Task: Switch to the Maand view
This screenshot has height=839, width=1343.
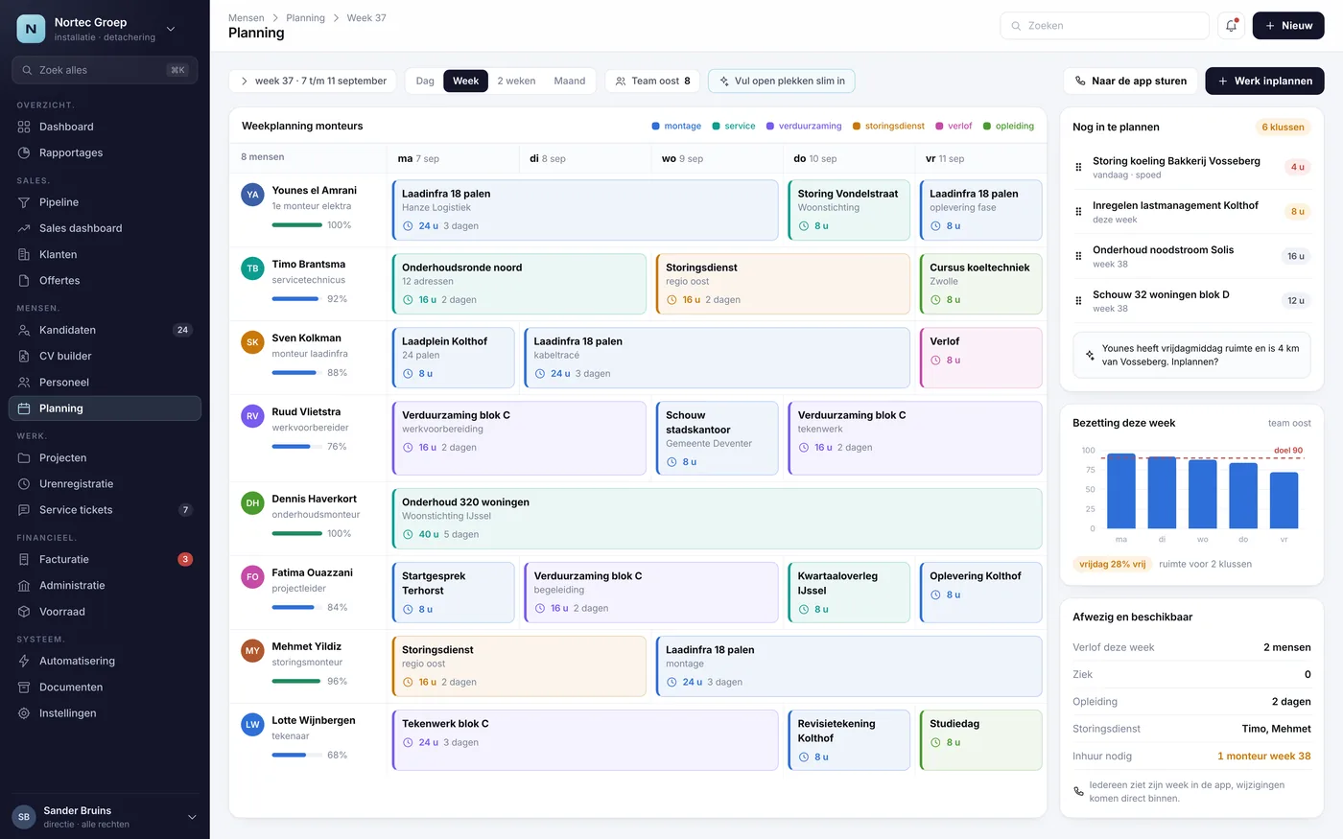Action: tap(570, 81)
